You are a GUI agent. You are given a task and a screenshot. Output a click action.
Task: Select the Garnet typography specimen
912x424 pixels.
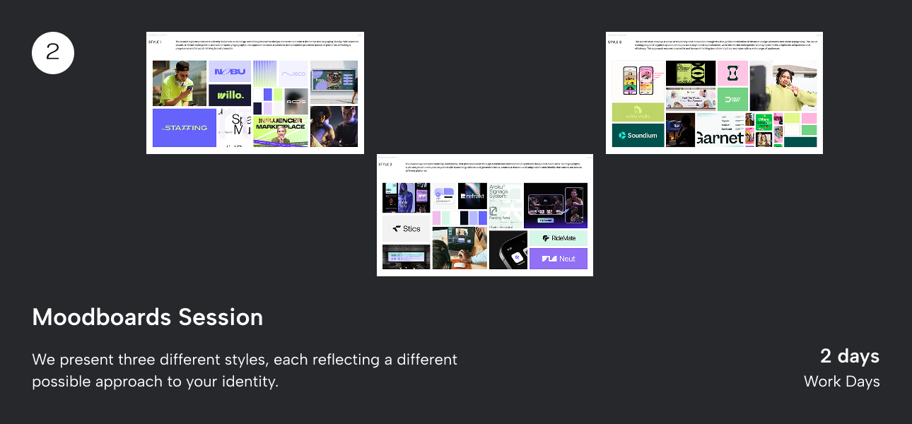(x=720, y=137)
